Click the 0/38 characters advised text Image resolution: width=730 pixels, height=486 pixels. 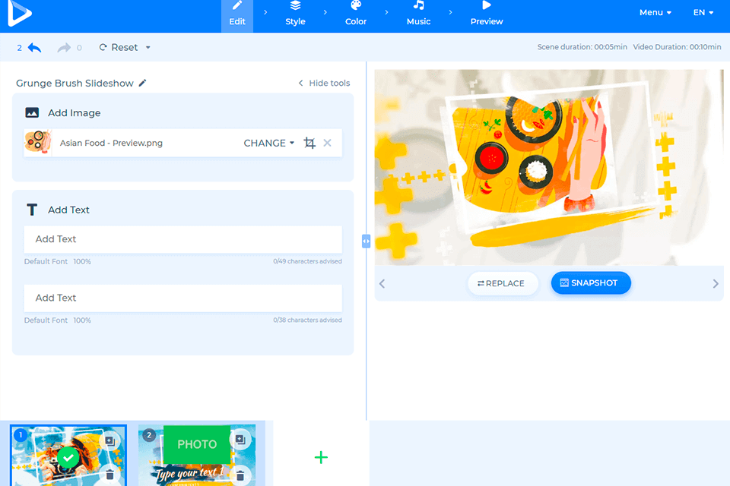(307, 320)
